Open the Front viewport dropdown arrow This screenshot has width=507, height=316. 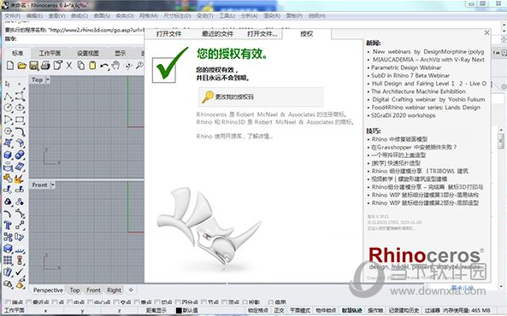(53, 185)
